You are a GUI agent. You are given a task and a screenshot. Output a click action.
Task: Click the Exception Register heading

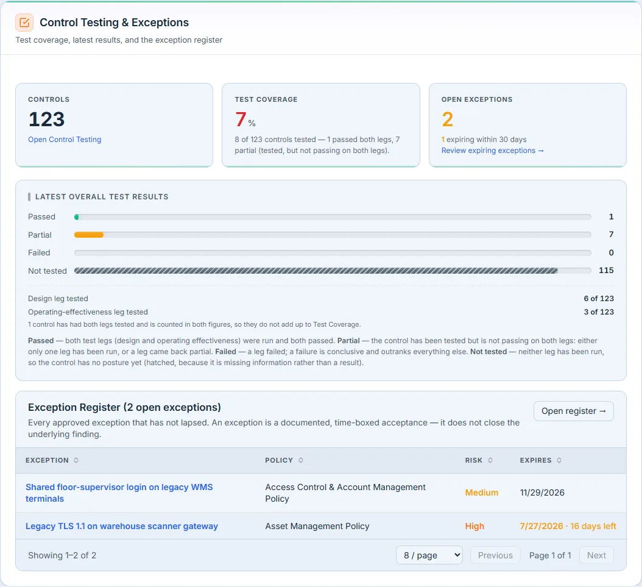tap(124, 407)
